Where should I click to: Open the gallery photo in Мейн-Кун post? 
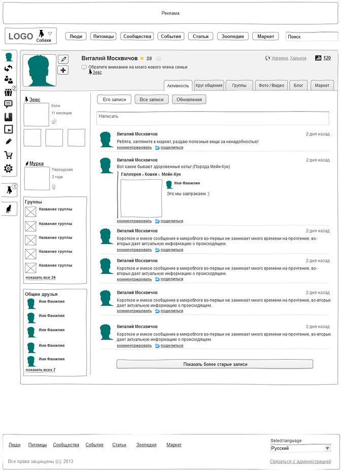click(141, 198)
